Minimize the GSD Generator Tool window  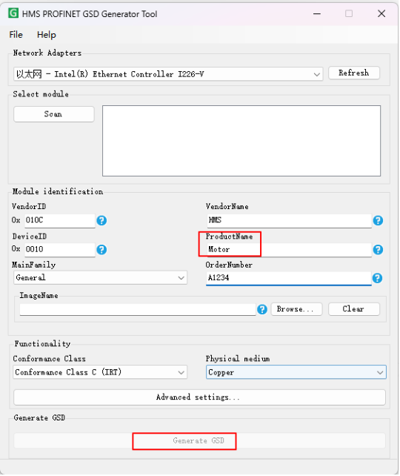[317, 13]
